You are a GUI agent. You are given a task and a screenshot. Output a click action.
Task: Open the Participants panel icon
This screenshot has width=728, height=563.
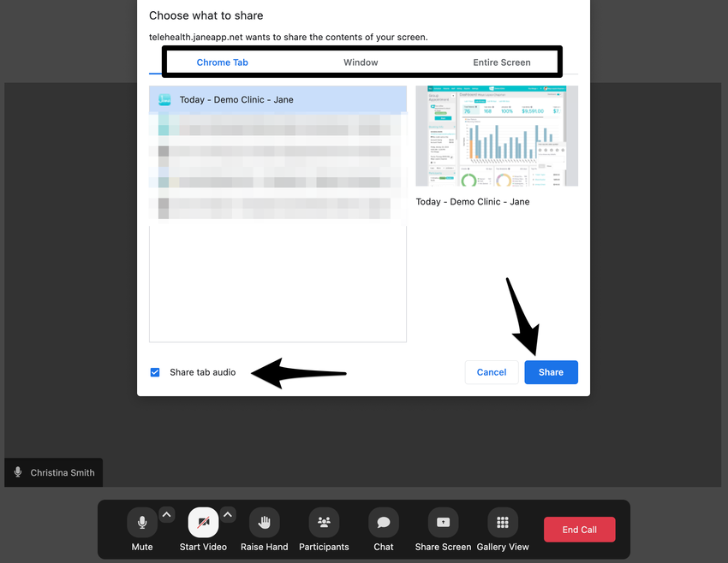pos(324,522)
